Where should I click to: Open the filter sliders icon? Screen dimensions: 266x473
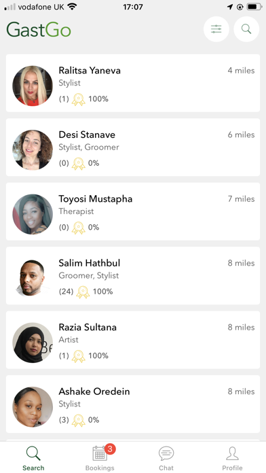(x=216, y=29)
